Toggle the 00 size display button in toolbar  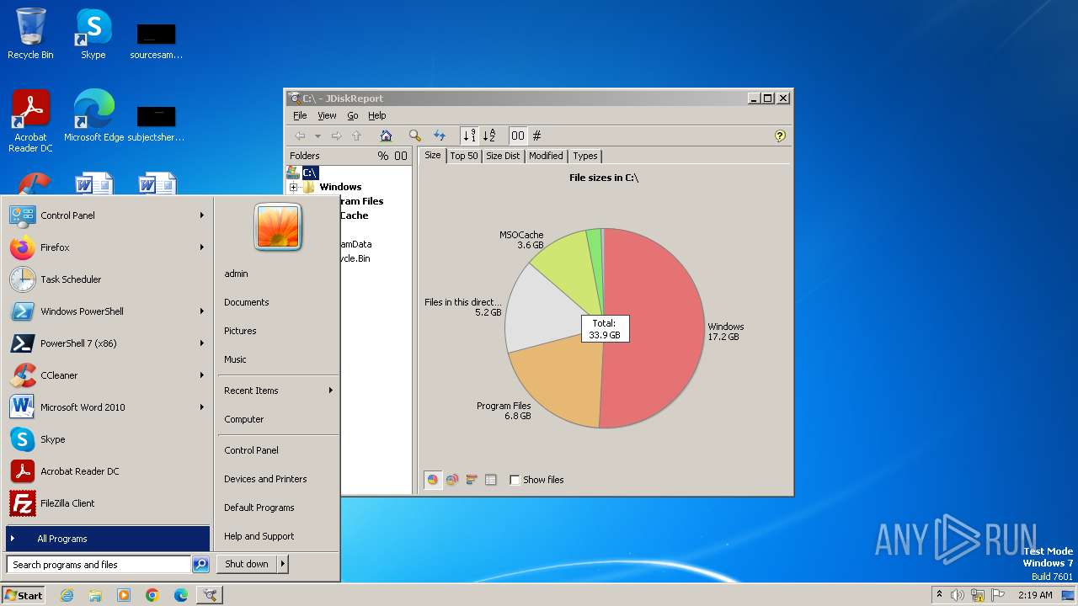point(517,136)
